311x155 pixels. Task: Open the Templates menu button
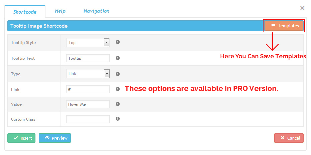click(285, 26)
